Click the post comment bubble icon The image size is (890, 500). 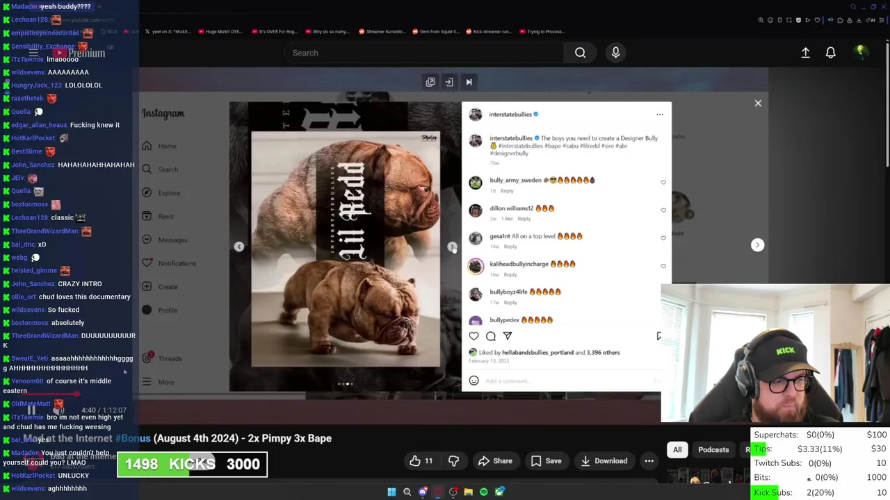coord(491,336)
